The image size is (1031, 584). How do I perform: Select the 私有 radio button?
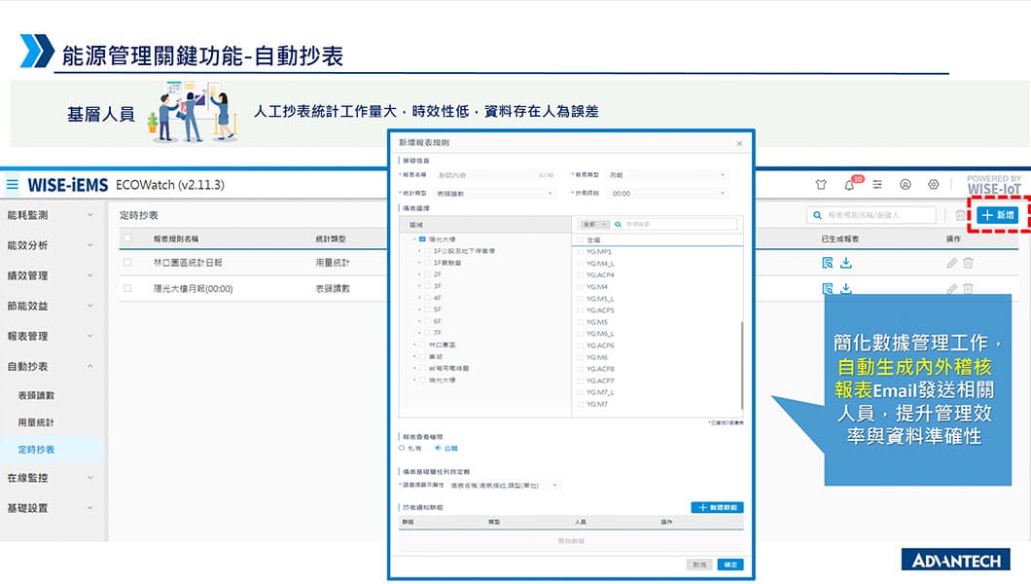(402, 448)
